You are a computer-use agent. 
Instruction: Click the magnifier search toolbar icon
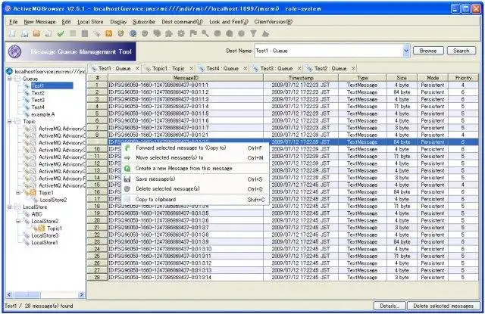[x=205, y=33]
